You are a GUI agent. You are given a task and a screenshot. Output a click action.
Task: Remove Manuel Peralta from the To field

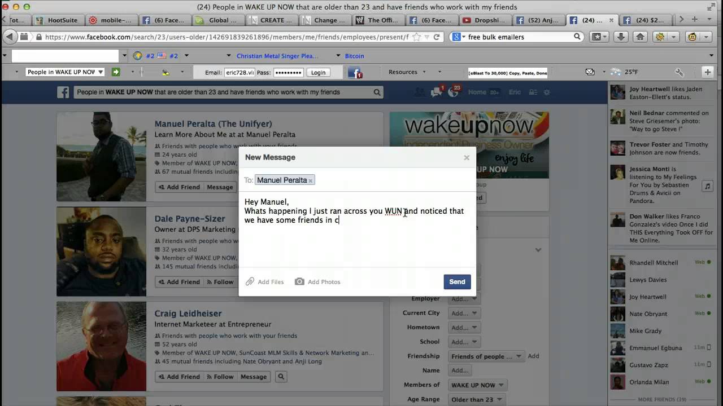(x=310, y=180)
